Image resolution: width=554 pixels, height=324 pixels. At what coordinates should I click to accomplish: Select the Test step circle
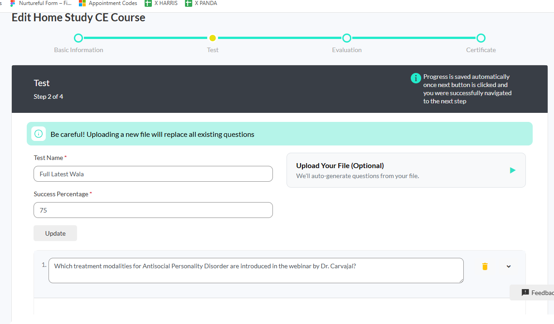pyautogui.click(x=213, y=38)
